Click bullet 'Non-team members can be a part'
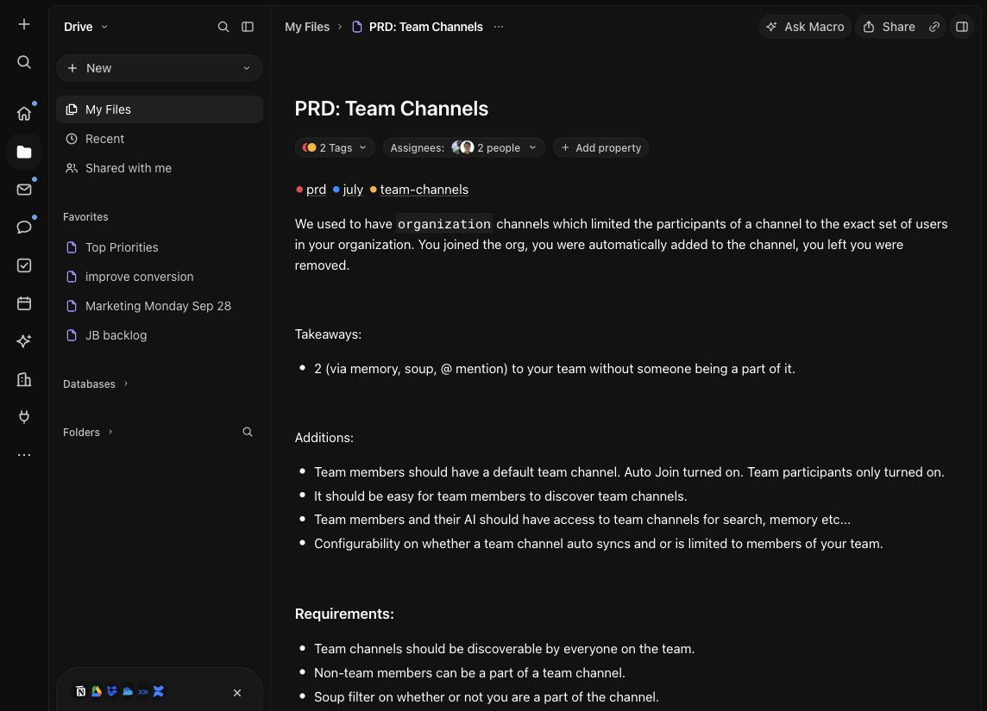987x711 pixels. 469,673
